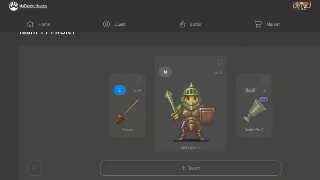Select the MCH Warrior hero sprite
This screenshot has height=180, width=320.
tap(190, 113)
